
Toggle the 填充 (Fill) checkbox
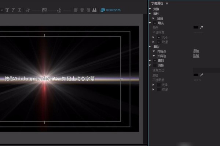click(154, 23)
